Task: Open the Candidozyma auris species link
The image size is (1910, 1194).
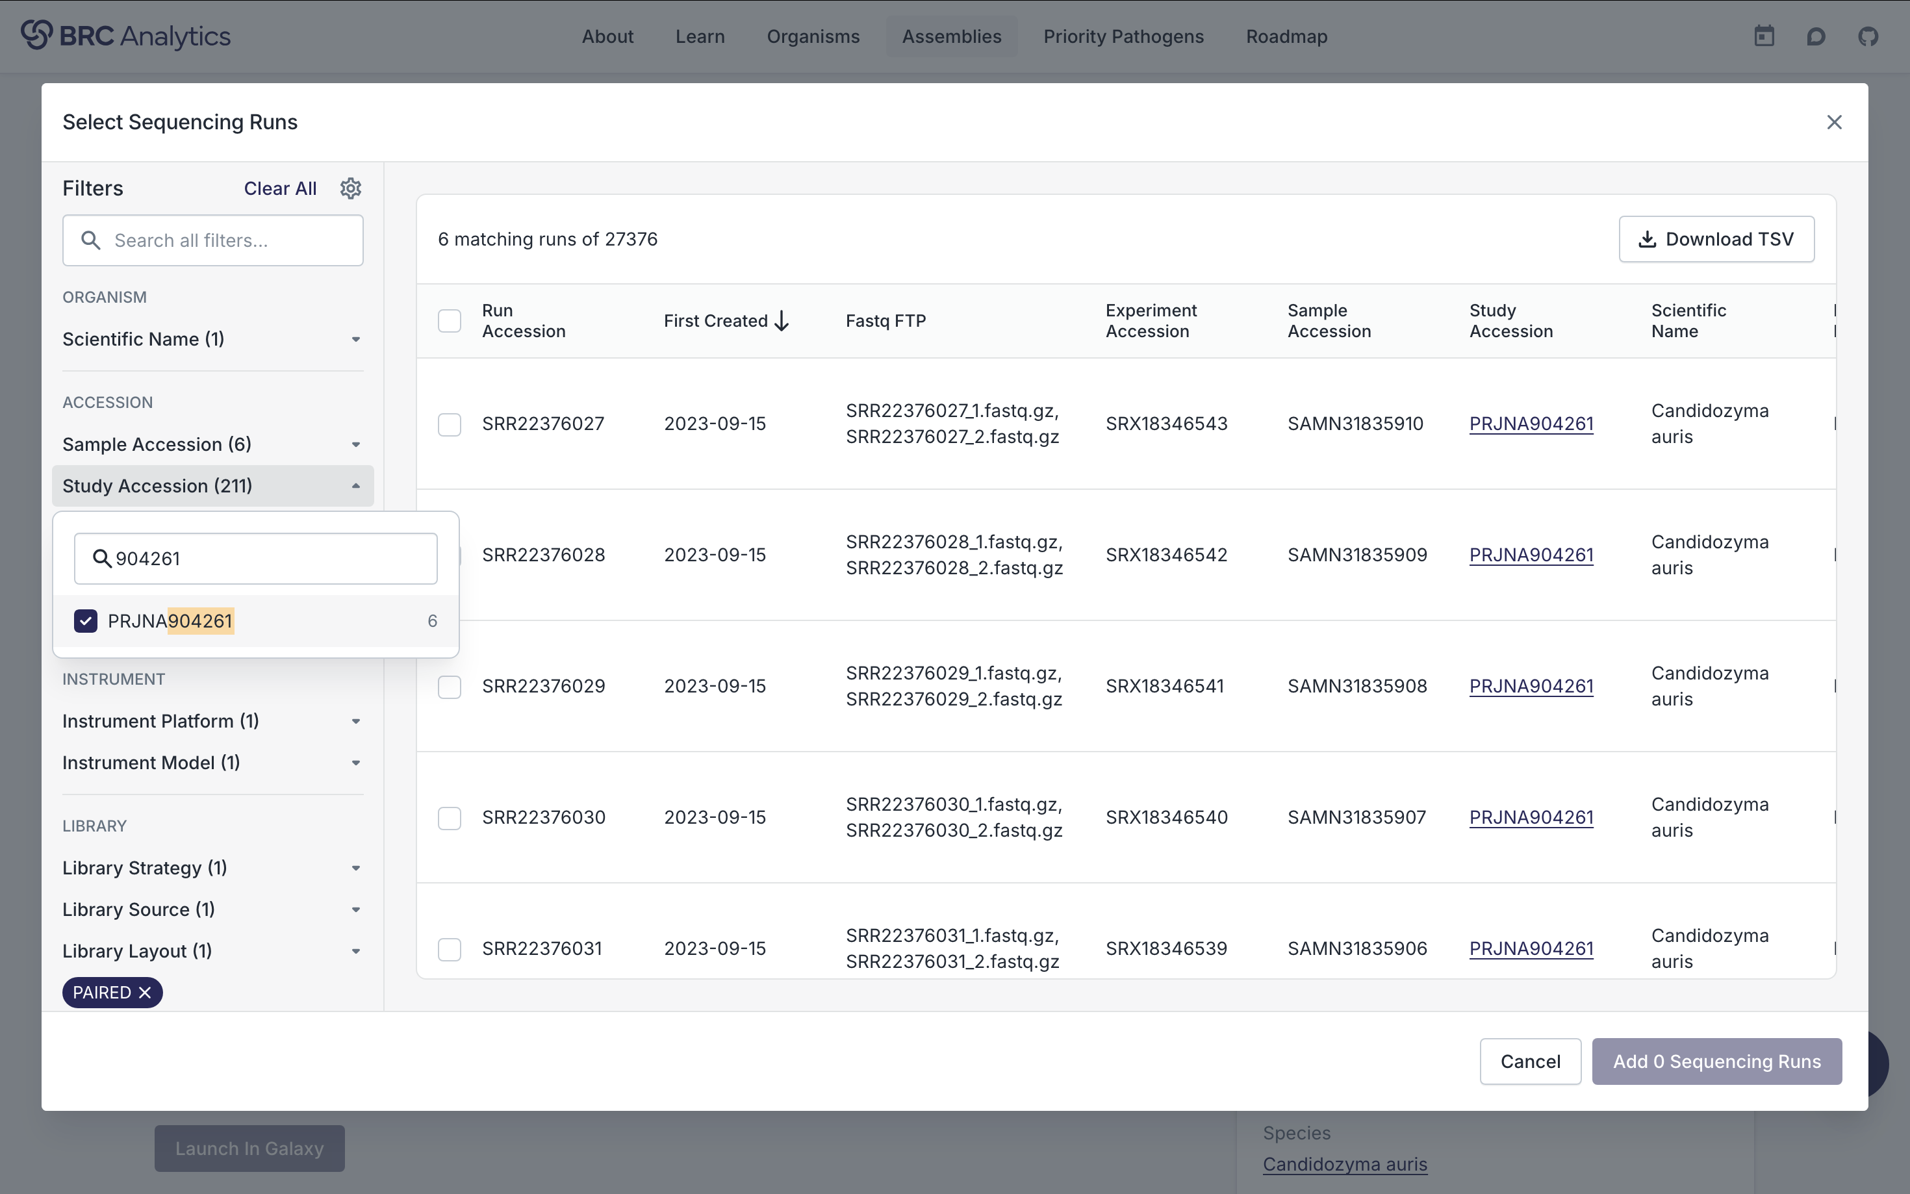Action: tap(1345, 1163)
